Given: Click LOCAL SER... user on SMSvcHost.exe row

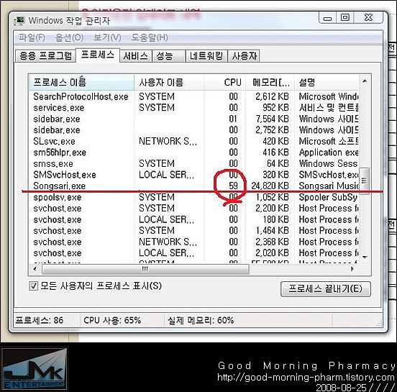Looking at the screenshot, I should pos(167,175).
